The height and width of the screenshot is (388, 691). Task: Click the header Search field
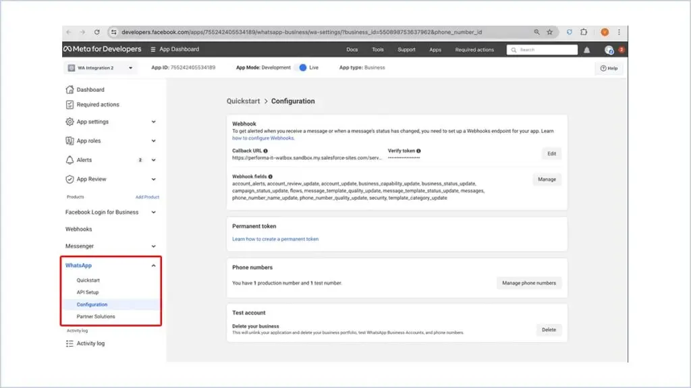[542, 50]
